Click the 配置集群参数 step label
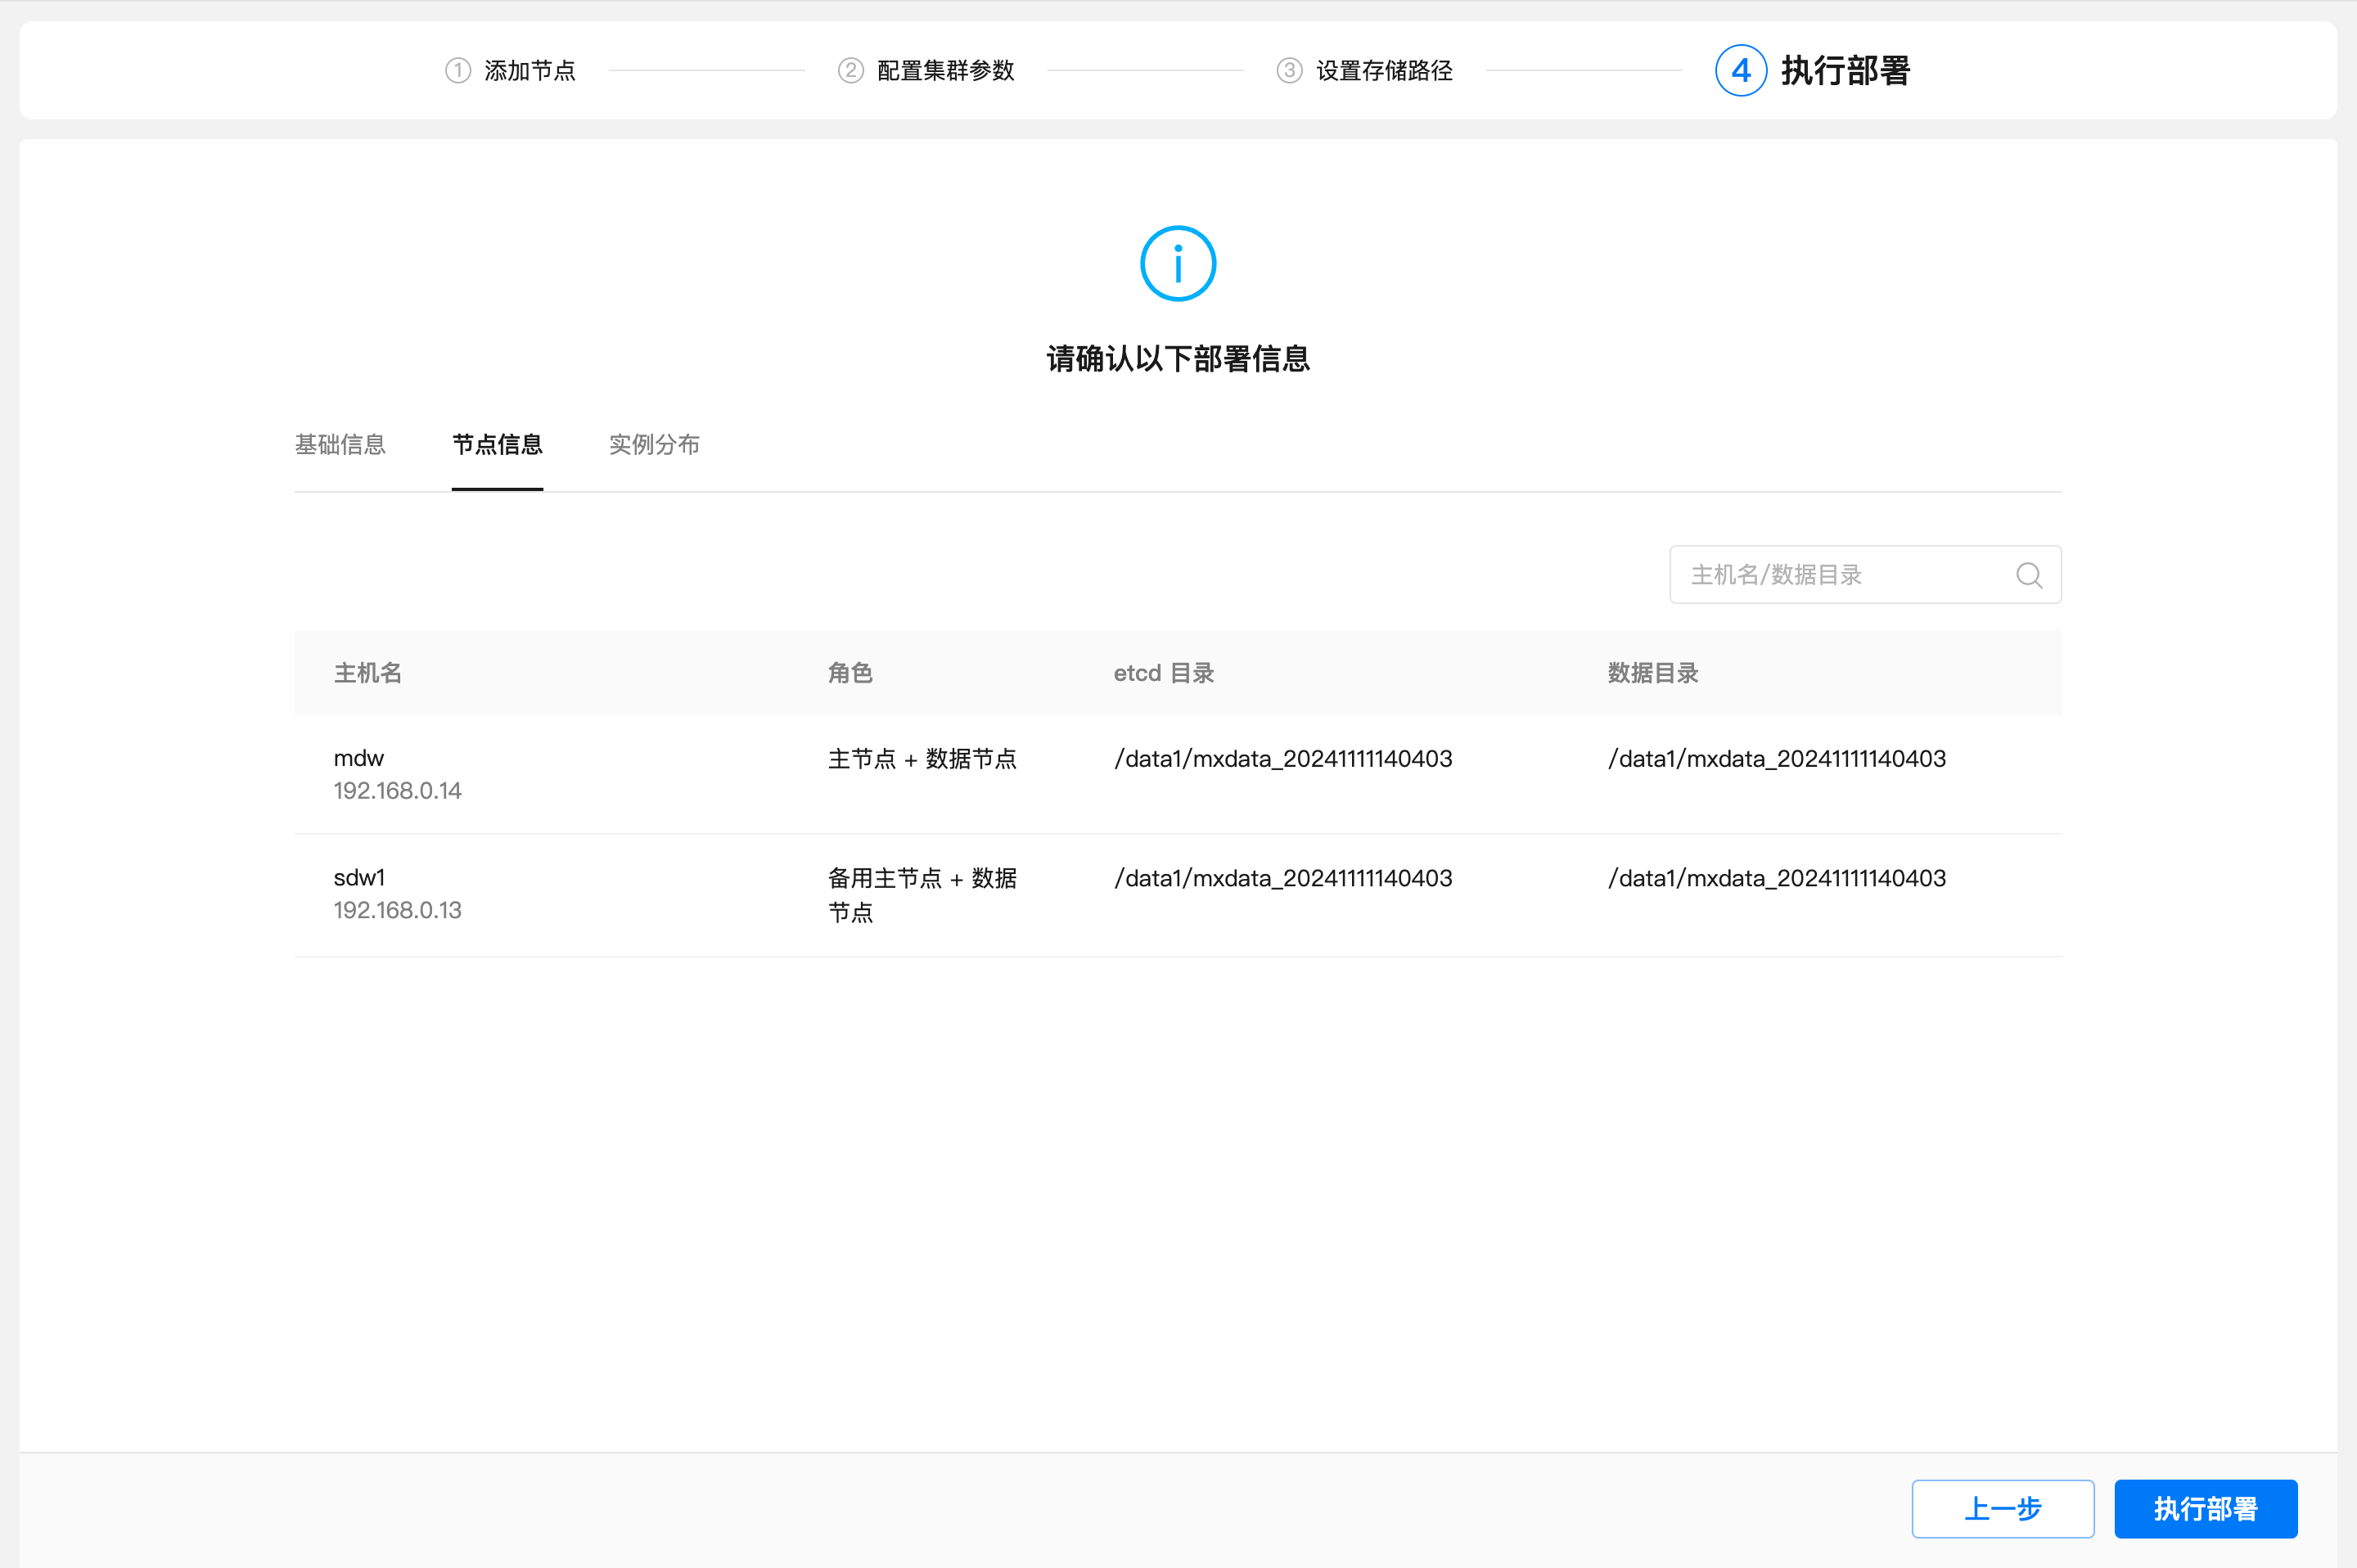Screen dimensions: 2357x1568 coord(946,70)
